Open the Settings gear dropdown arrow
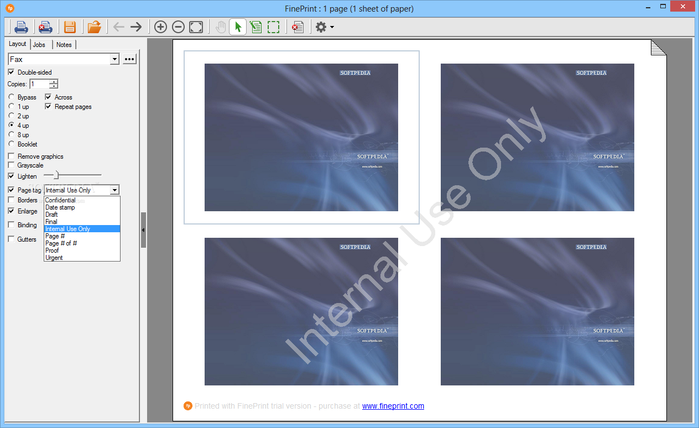699x428 pixels. tap(332, 27)
